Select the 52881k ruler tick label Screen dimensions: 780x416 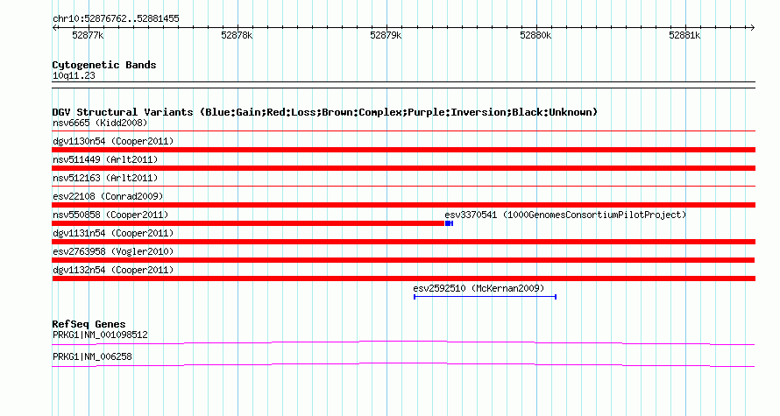coord(684,35)
